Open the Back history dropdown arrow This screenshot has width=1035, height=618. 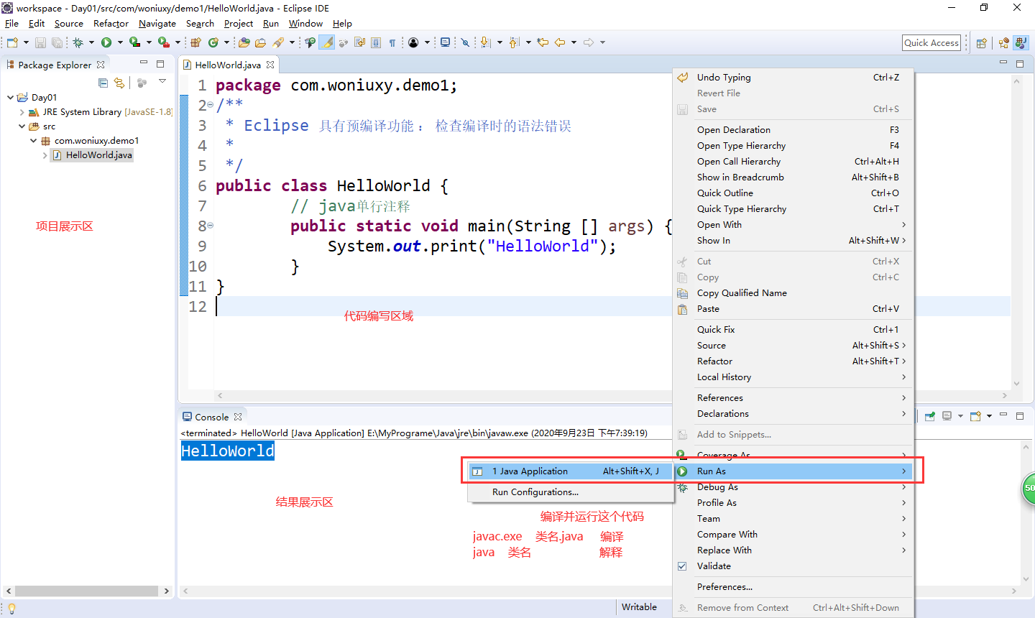(x=574, y=42)
